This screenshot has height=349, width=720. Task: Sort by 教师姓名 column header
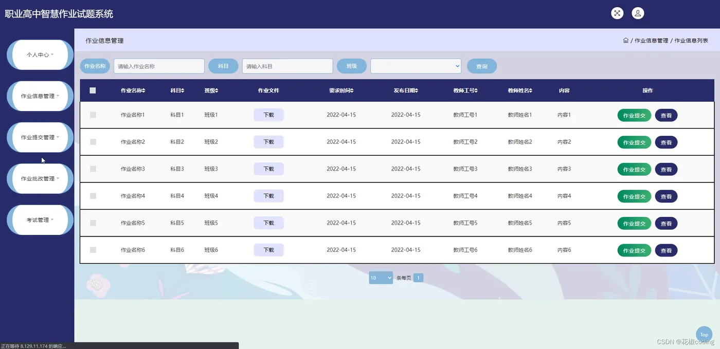[520, 90]
